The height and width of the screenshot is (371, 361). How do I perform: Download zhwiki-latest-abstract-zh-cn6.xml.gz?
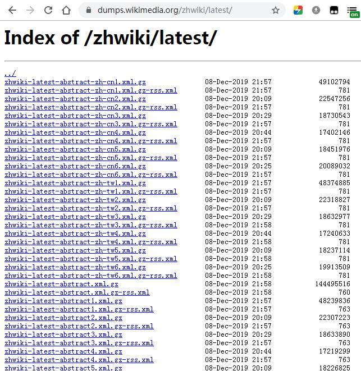75,166
